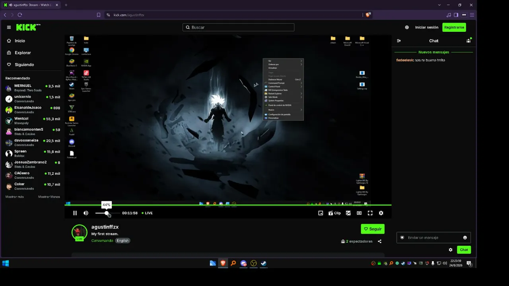This screenshot has width=509, height=286.
Task: Adjust the player volume slider
Action: tap(107, 213)
